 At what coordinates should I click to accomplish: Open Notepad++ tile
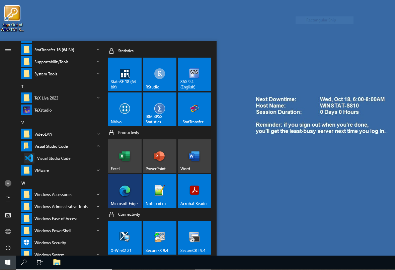click(x=159, y=191)
